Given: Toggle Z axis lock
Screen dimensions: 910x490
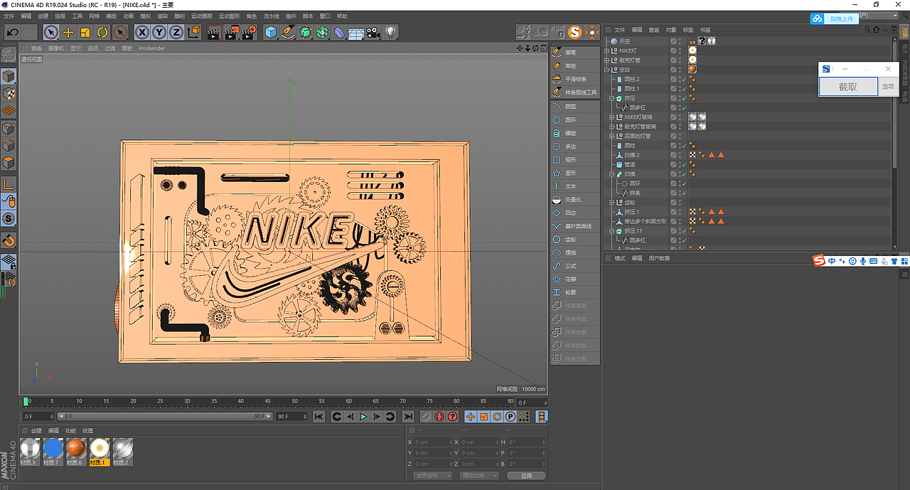Looking at the screenshot, I should pos(176,32).
